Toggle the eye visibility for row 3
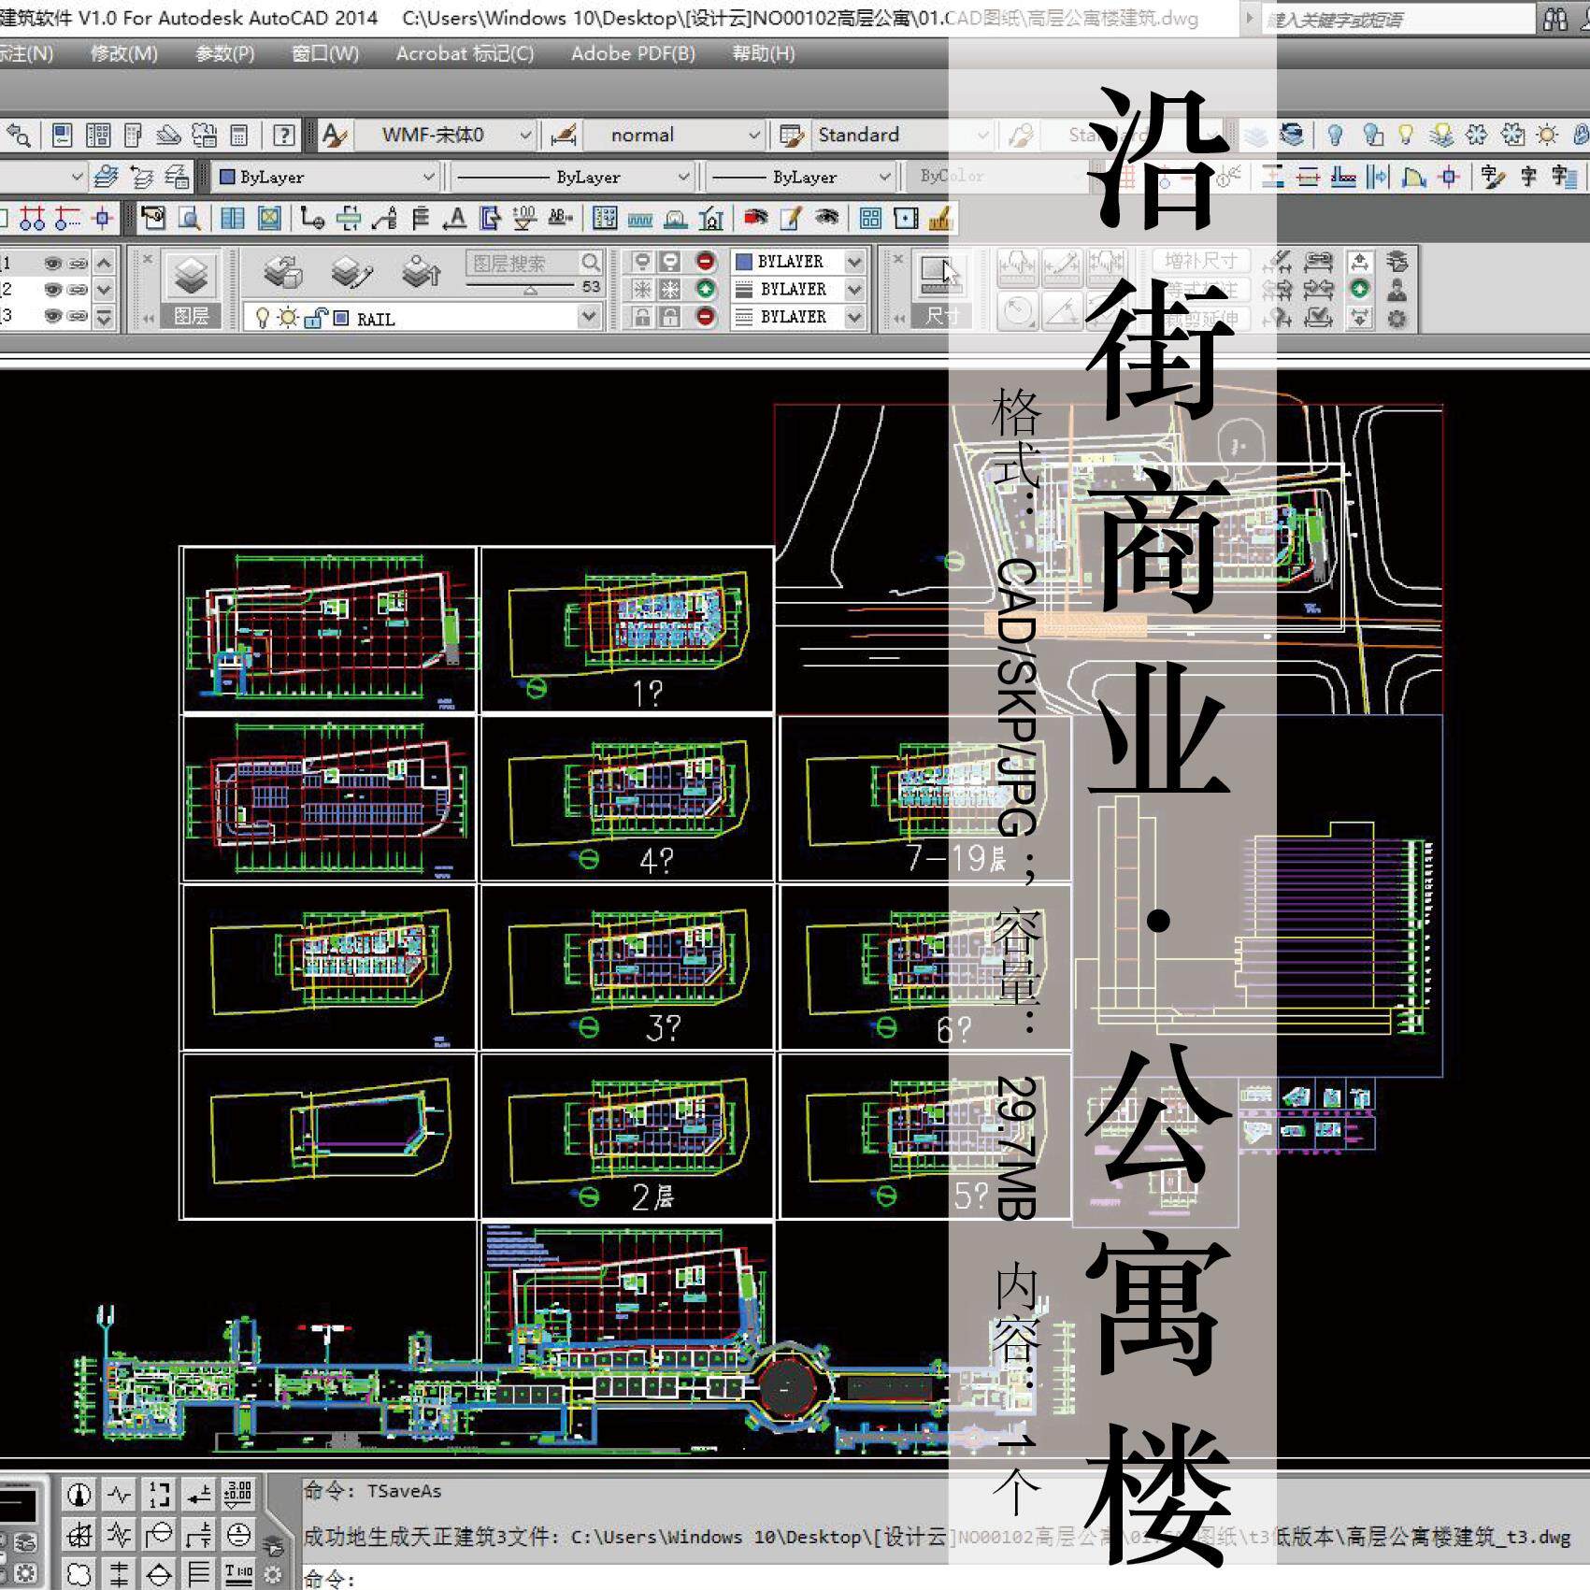 click(54, 316)
